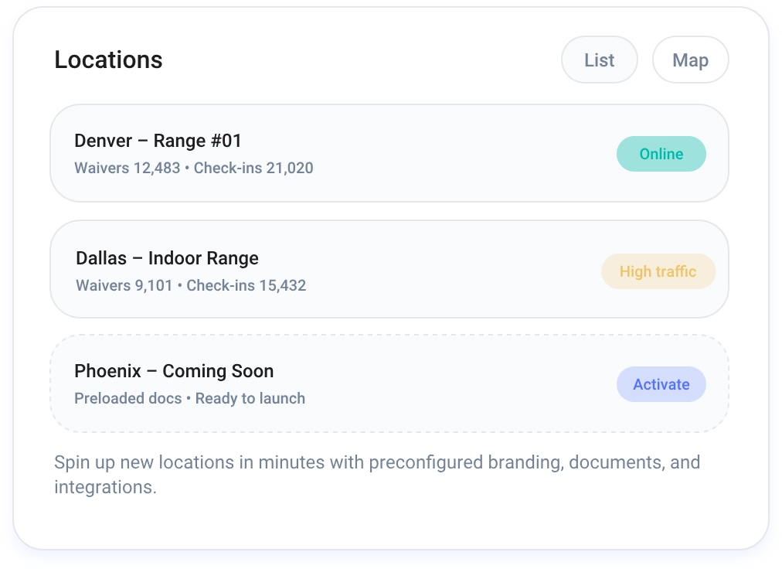The width and height of the screenshot is (782, 569).
Task: Open the Dallas – Indoor Range title
Action: pos(167,258)
